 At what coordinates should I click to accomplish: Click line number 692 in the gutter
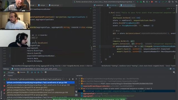click(x=95, y=46)
